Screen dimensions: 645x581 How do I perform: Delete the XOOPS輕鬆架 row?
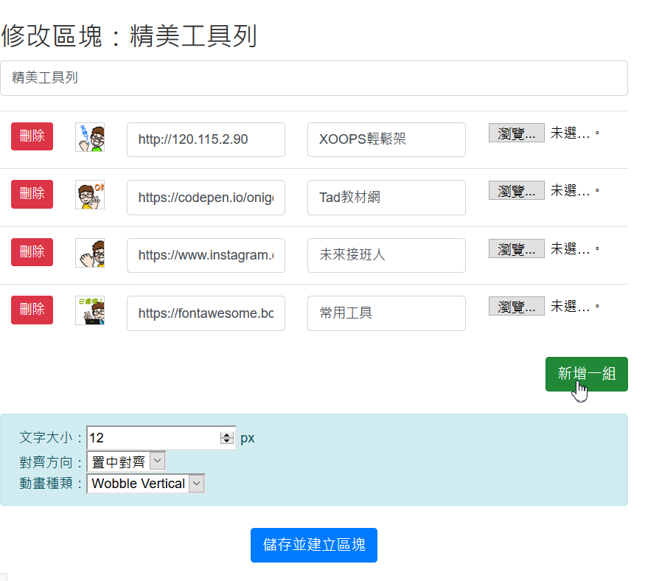(x=32, y=136)
